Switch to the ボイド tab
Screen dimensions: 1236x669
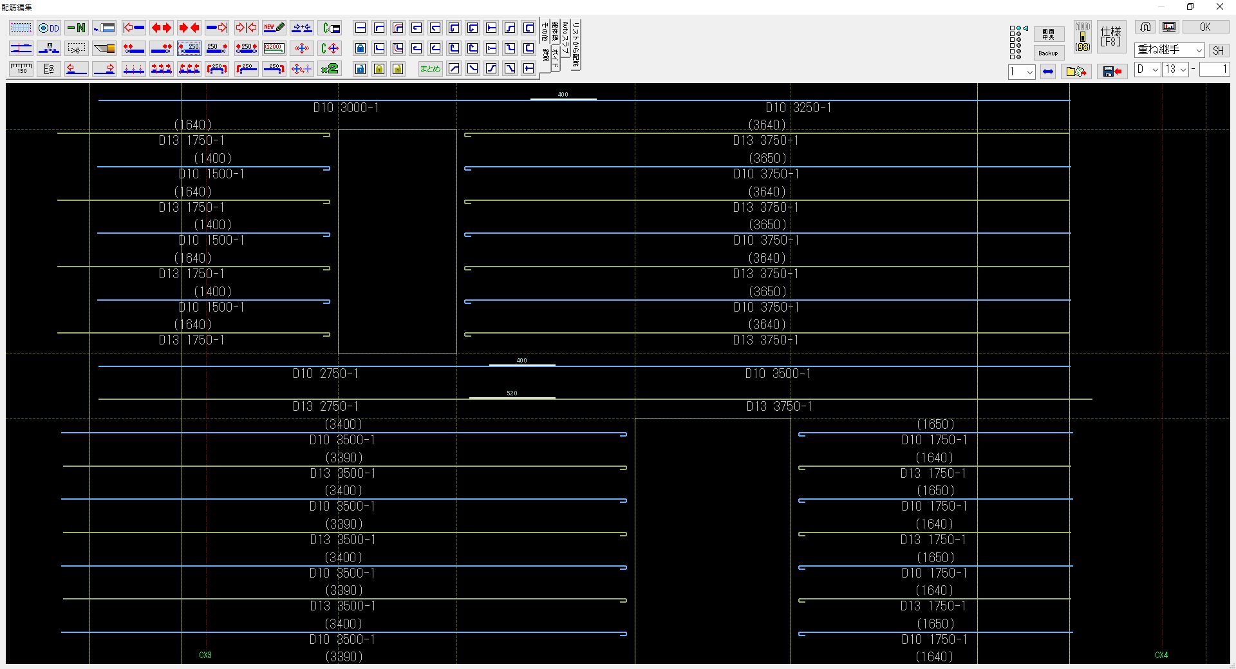(556, 59)
